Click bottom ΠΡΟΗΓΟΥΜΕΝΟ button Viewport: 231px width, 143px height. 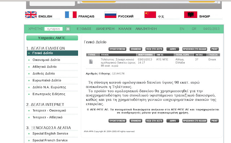117,121
